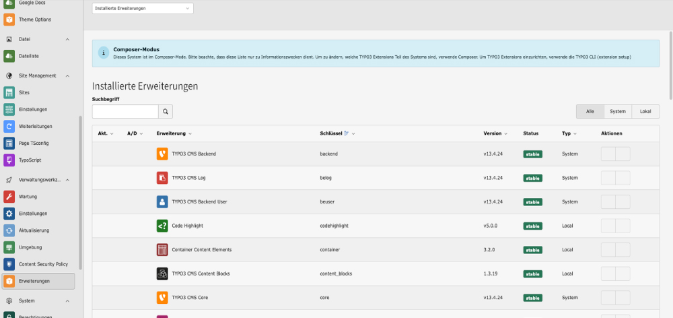This screenshot has width=673, height=318.
Task: Click the v5.0.0 version text
Action: point(491,226)
